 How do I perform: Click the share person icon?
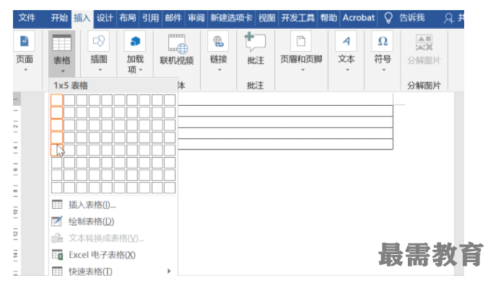(448, 18)
